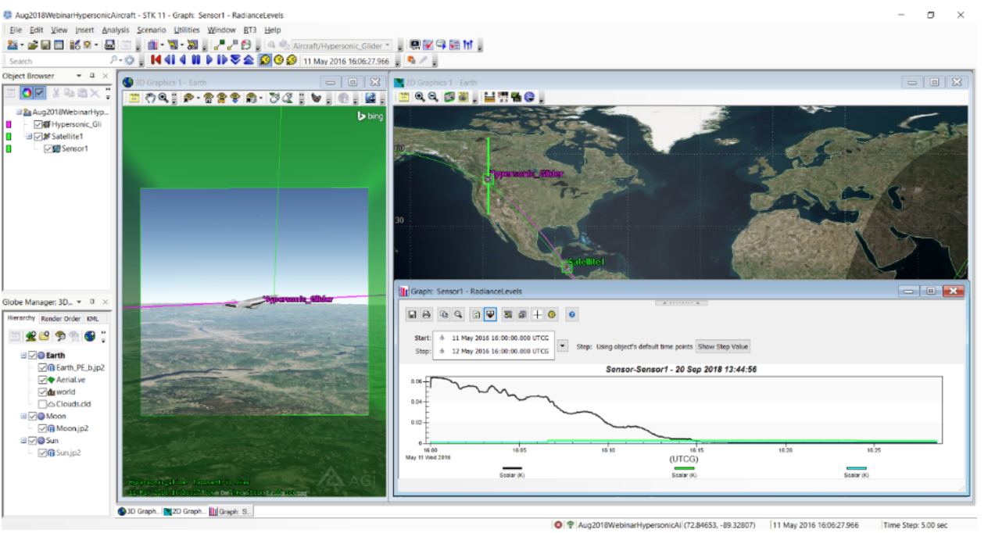Open the Analysis menu

pos(115,30)
